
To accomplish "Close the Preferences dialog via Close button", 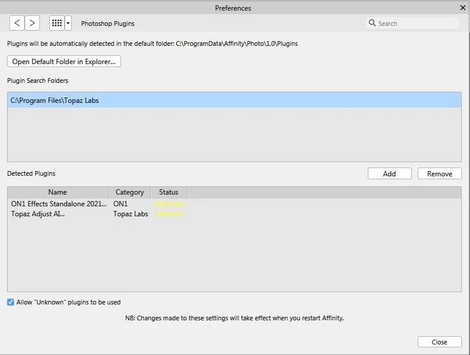I will 439,341.
